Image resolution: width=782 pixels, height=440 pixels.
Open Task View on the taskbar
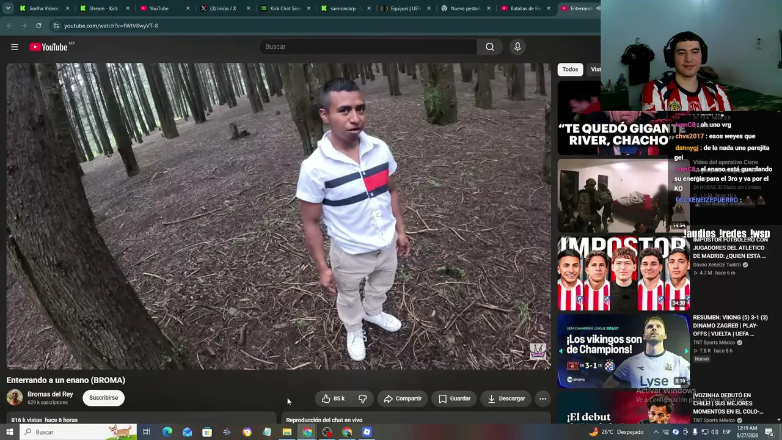pos(147,432)
